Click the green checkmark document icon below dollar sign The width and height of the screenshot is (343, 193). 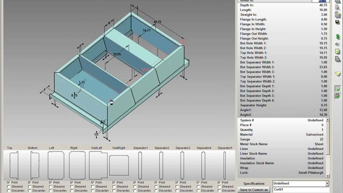(338, 52)
